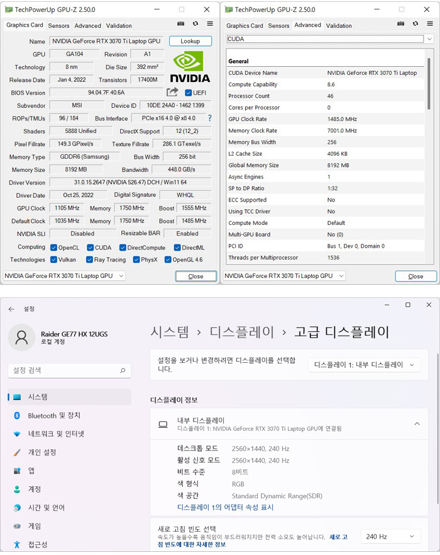Toggle Vulkan checkbox

coord(53,260)
